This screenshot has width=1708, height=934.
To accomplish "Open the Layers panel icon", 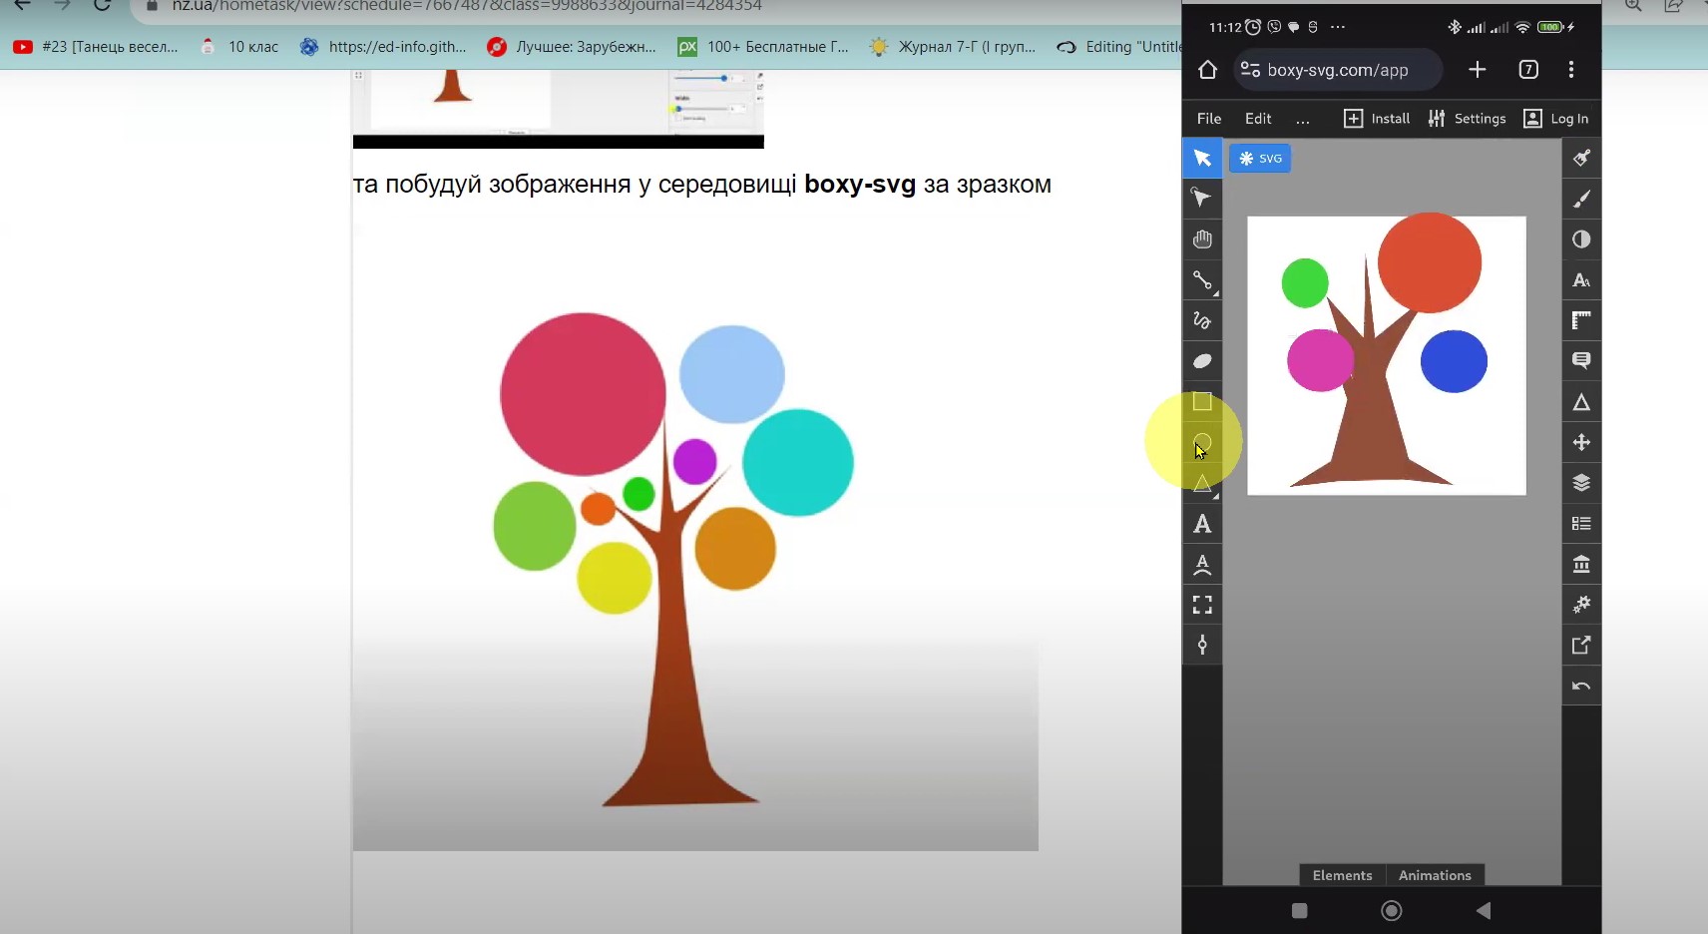I will [1581, 483].
